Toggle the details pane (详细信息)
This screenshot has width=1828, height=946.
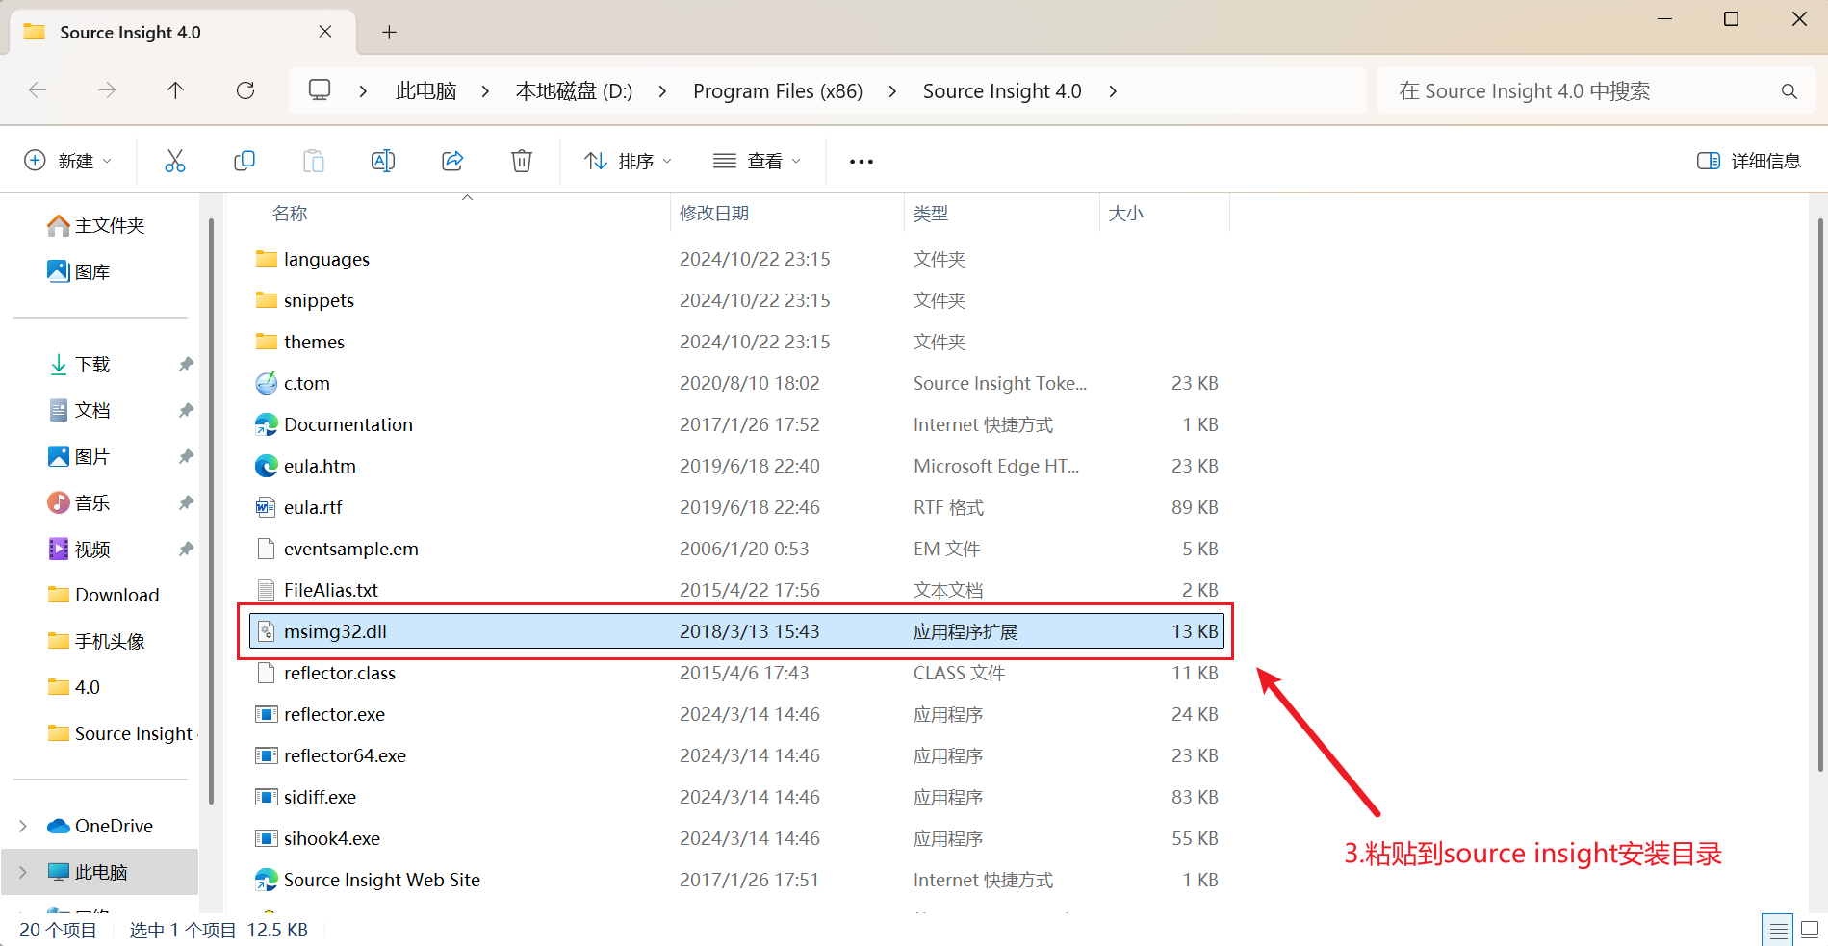pos(1749,161)
